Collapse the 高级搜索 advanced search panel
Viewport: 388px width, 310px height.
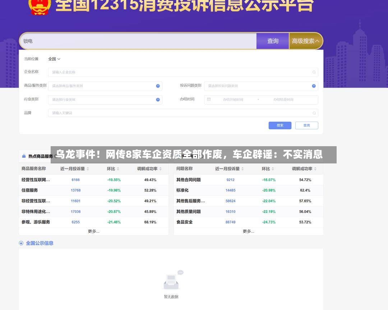click(x=306, y=41)
